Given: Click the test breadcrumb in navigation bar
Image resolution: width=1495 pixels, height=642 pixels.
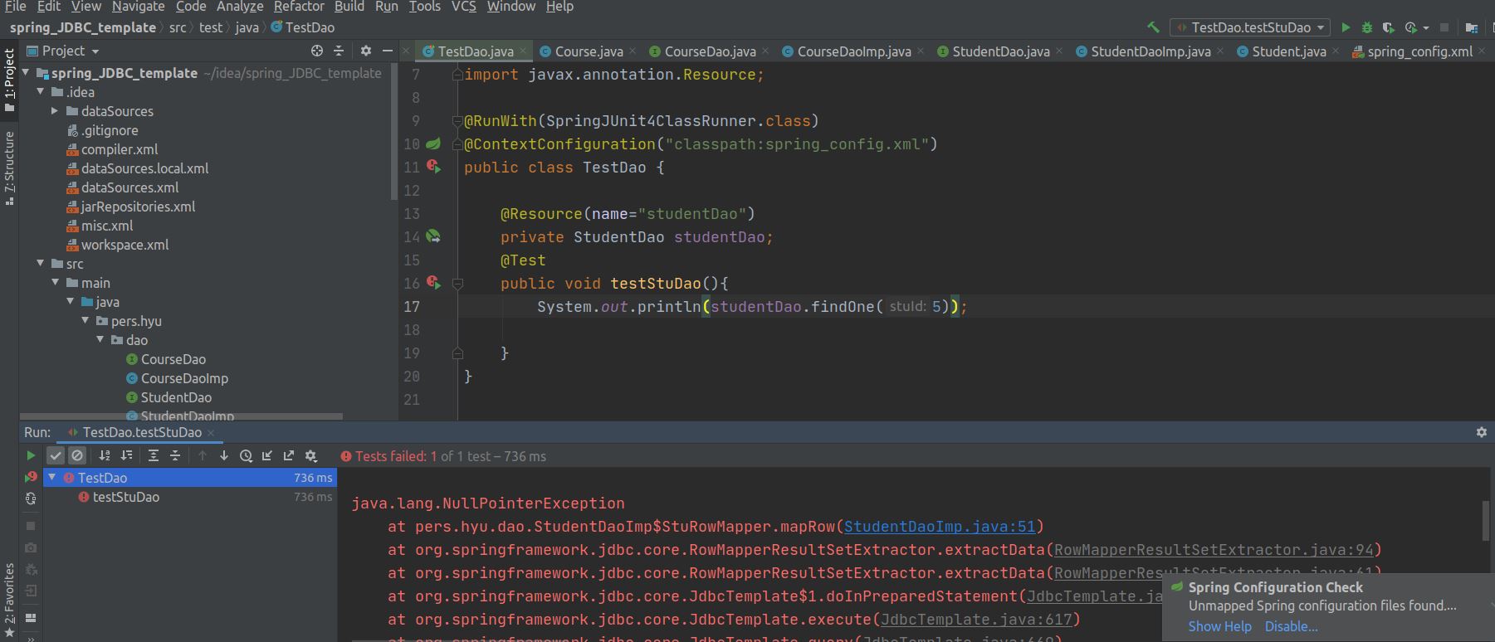Looking at the screenshot, I should pyautogui.click(x=210, y=27).
